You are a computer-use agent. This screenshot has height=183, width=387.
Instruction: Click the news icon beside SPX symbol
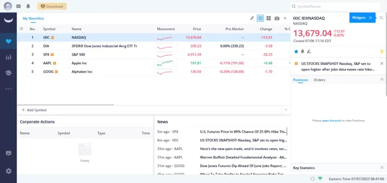[x=52, y=55]
